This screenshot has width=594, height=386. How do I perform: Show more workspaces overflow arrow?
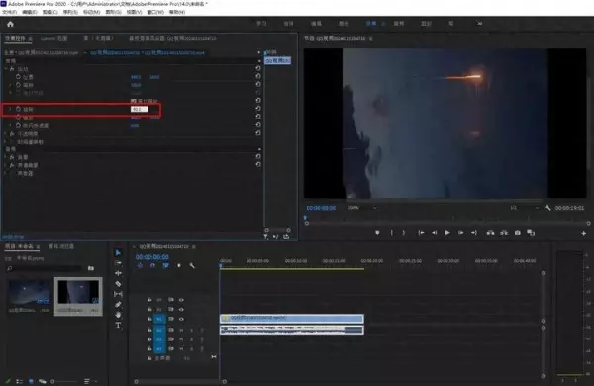tap(479, 24)
